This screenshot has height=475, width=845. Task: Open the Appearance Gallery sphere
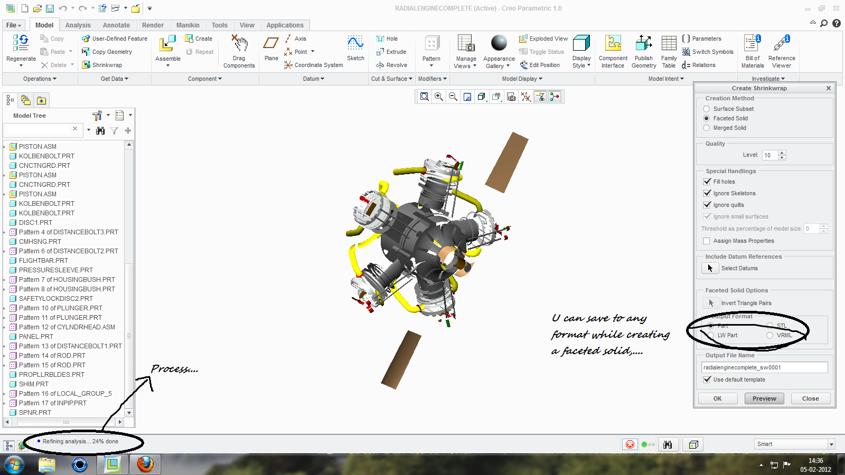point(499,43)
